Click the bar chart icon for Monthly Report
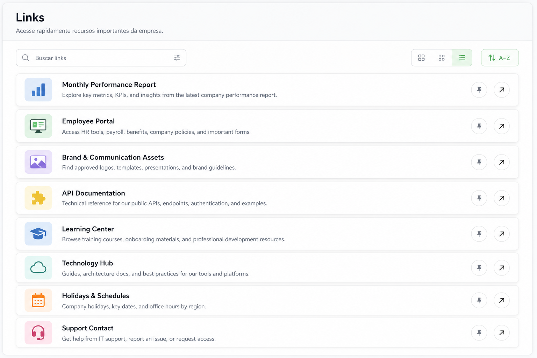The width and height of the screenshot is (537, 358). (38, 90)
